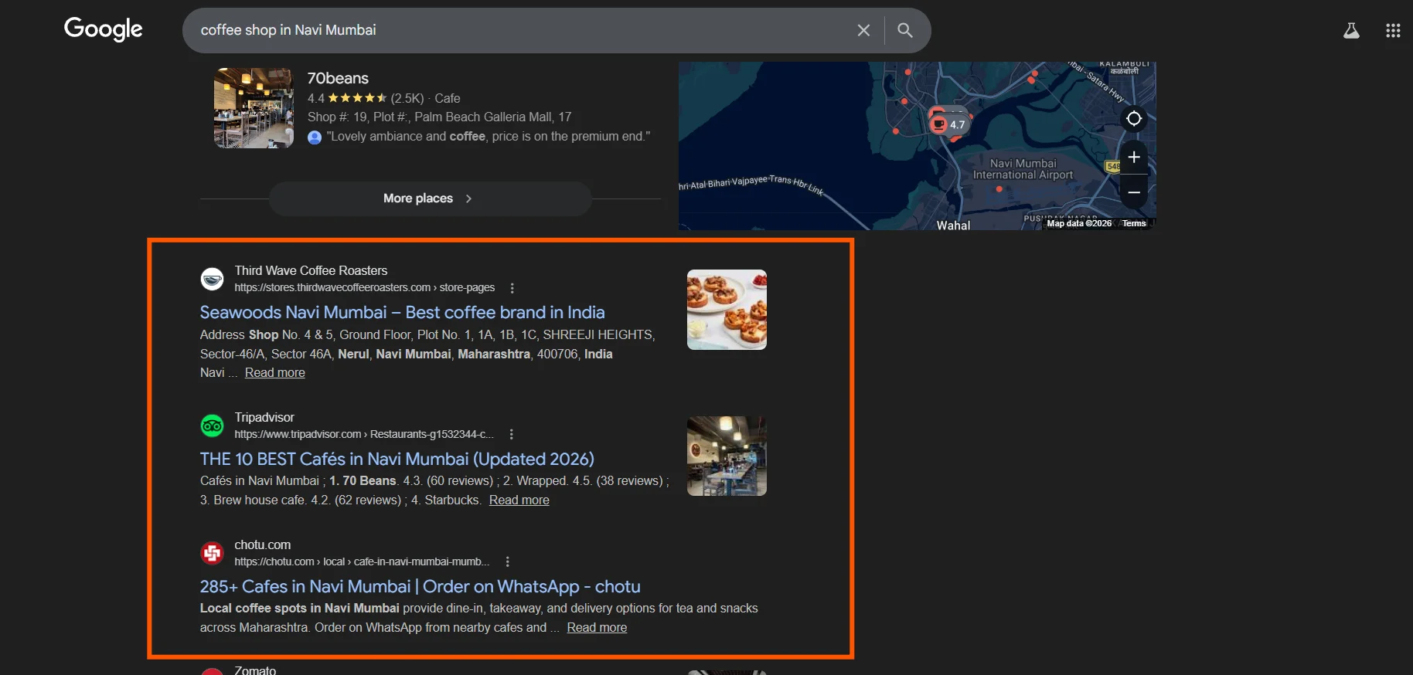Open options menu for chotu.com result
The height and width of the screenshot is (675, 1413).
tap(507, 562)
